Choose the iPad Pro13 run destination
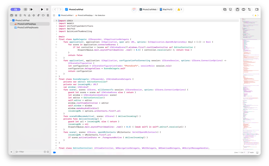Screen dimensions: 269x166 click(x=166, y=9)
